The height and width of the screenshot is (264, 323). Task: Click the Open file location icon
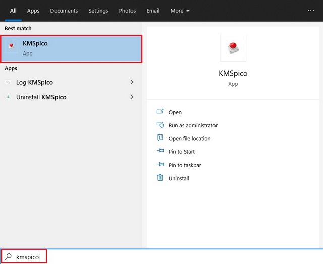click(x=160, y=137)
